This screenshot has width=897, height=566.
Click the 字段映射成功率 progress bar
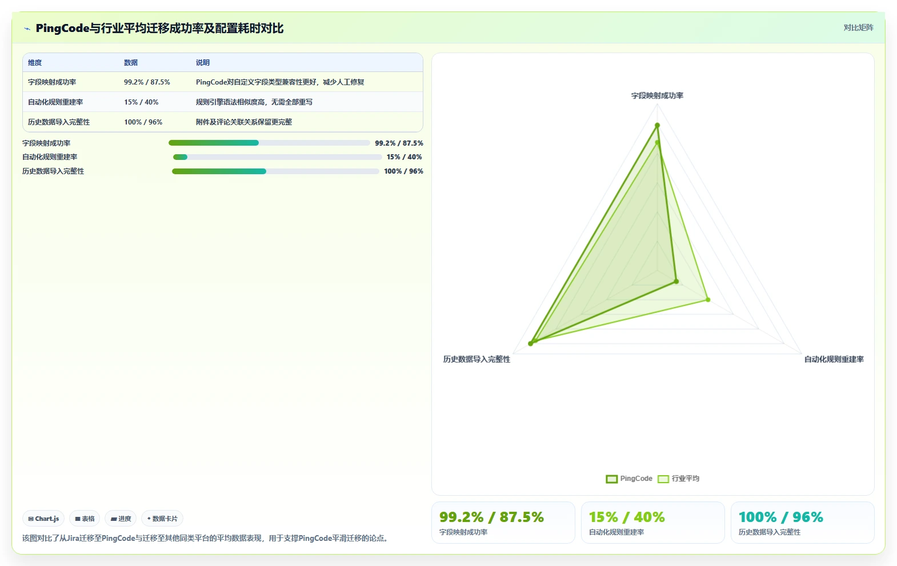[269, 143]
